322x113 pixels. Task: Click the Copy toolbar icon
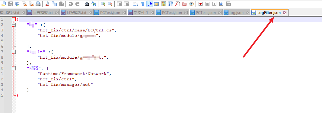coord(54,4)
